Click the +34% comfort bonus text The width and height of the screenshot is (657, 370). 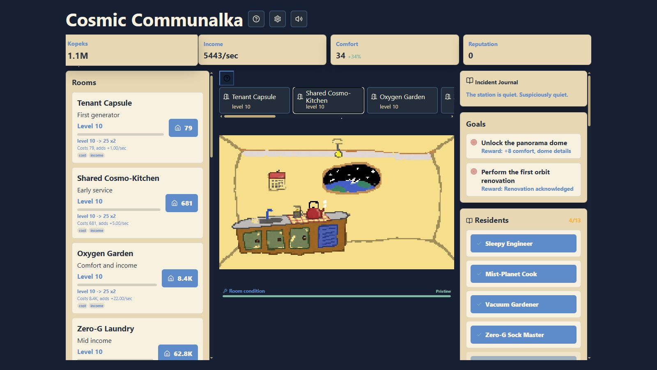(x=354, y=57)
